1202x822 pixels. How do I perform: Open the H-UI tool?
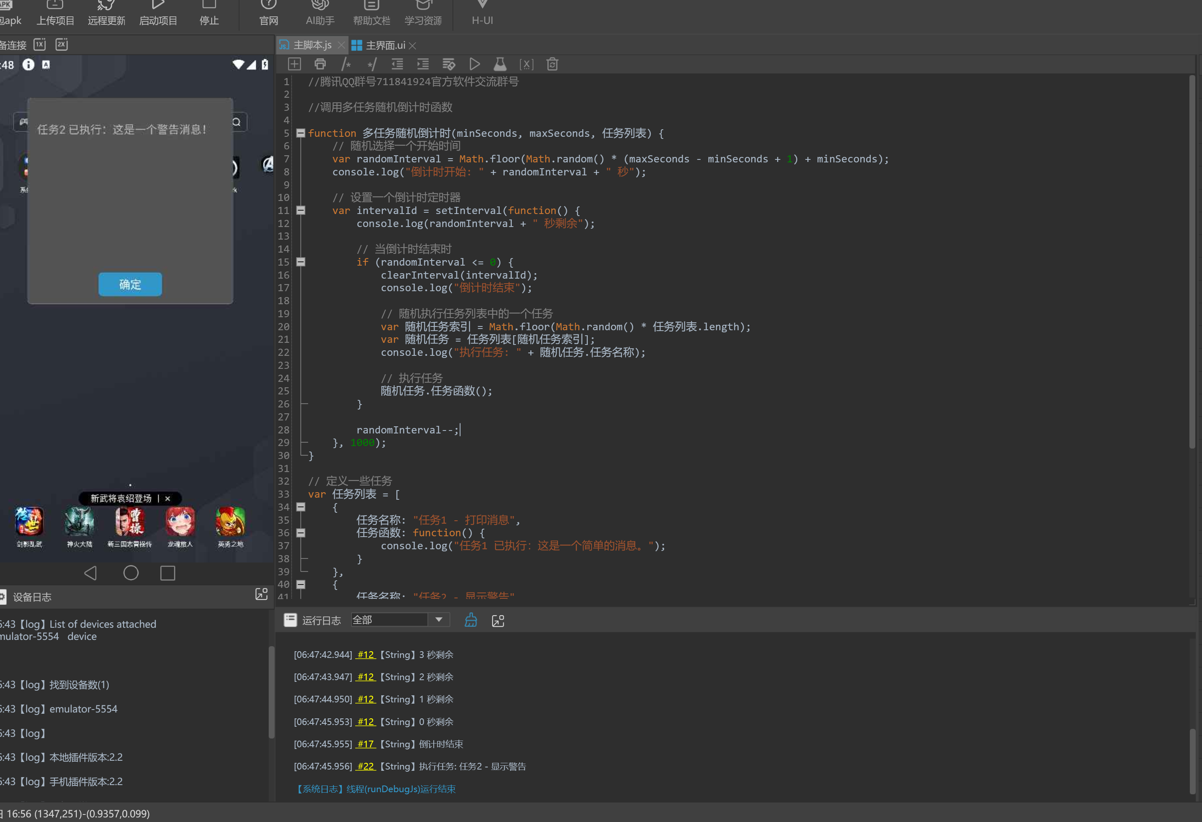pyautogui.click(x=482, y=14)
